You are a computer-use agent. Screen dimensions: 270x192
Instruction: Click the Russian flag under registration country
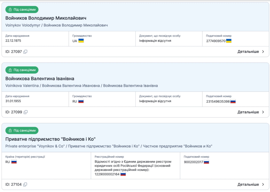[x=14, y=162]
